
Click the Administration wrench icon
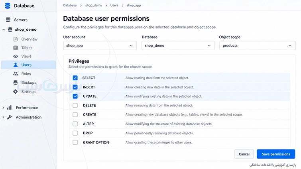tap(9, 117)
